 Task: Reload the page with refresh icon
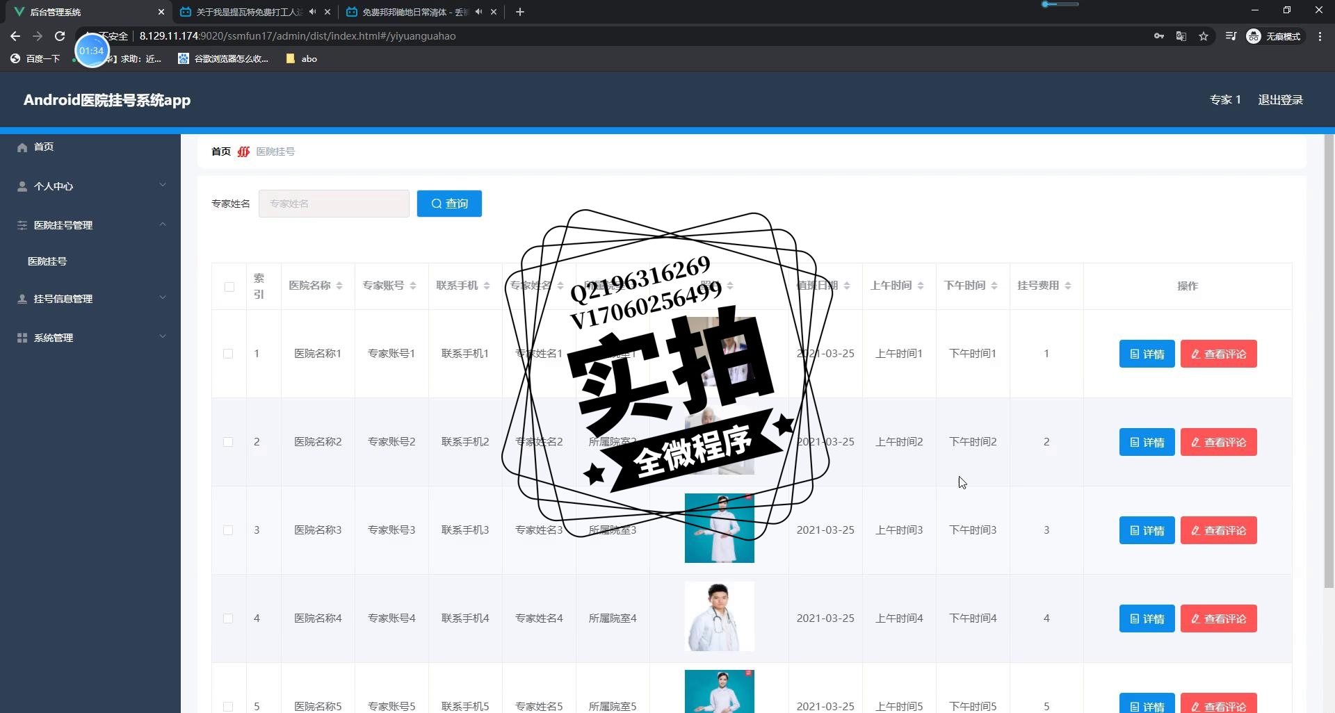click(60, 36)
